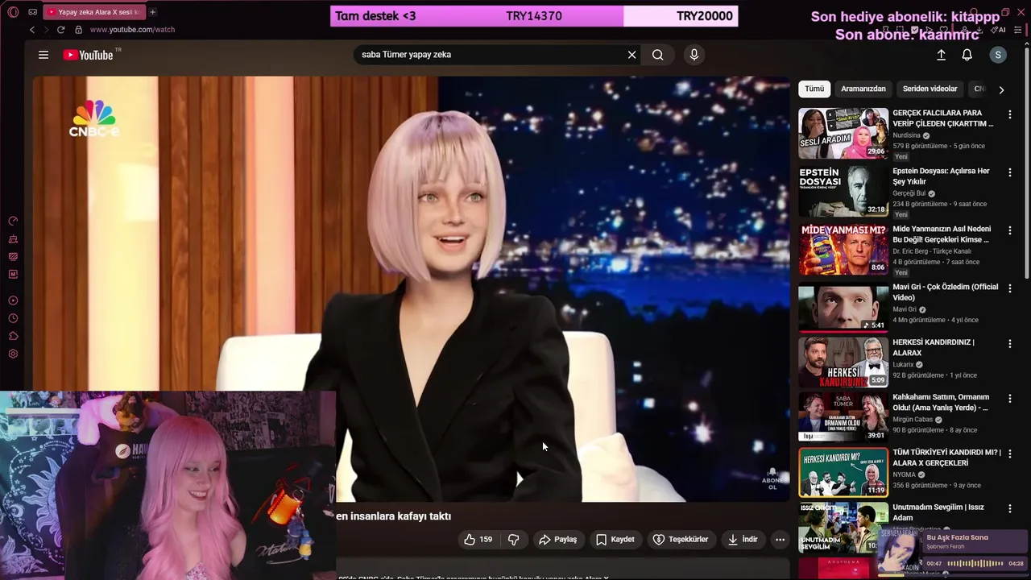The image size is (1031, 580).
Task: Select the 'Tümü' filter chip
Action: [814, 89]
